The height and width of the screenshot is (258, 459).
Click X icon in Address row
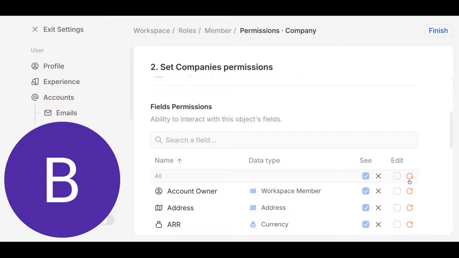(378, 208)
